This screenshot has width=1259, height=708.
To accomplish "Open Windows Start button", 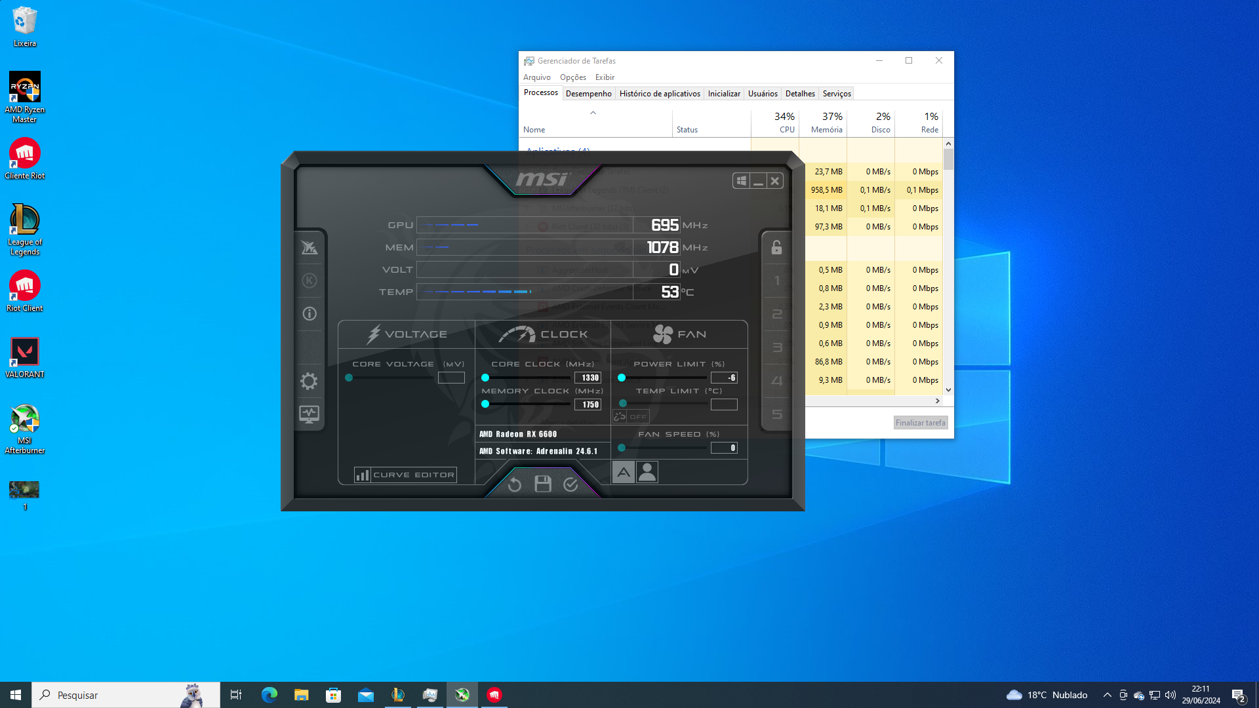I will pos(16,695).
